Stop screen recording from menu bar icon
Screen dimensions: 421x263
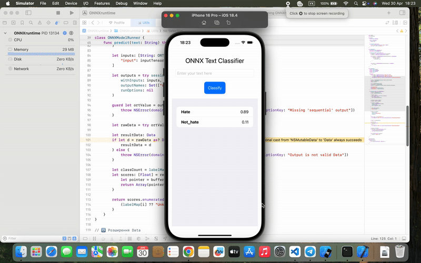click(288, 3)
